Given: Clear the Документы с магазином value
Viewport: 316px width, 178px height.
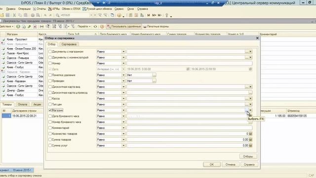Looking at the screenshot, I should (250, 51).
